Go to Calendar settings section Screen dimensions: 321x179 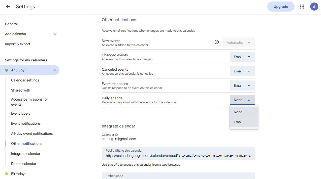point(25,80)
